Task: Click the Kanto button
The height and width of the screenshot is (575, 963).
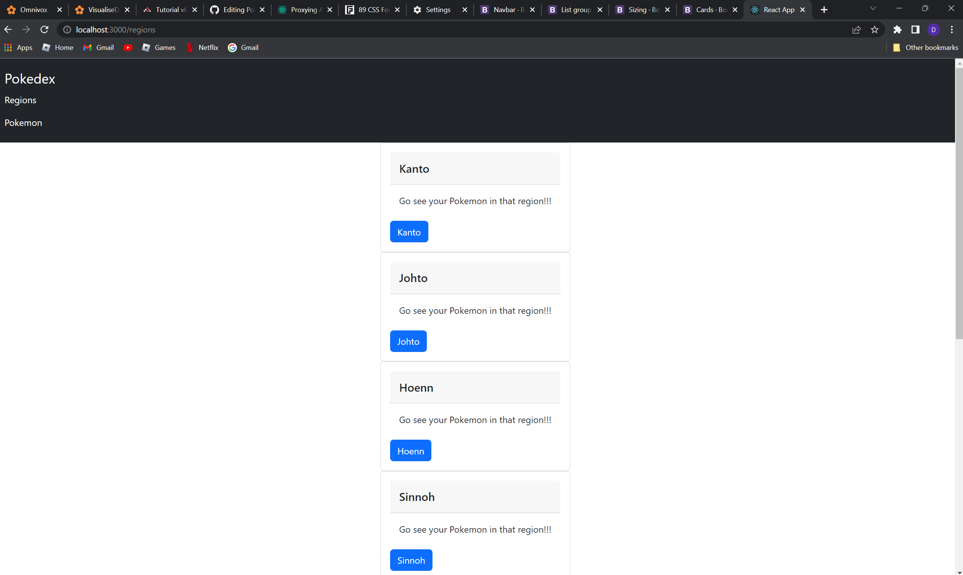Action: (x=409, y=232)
